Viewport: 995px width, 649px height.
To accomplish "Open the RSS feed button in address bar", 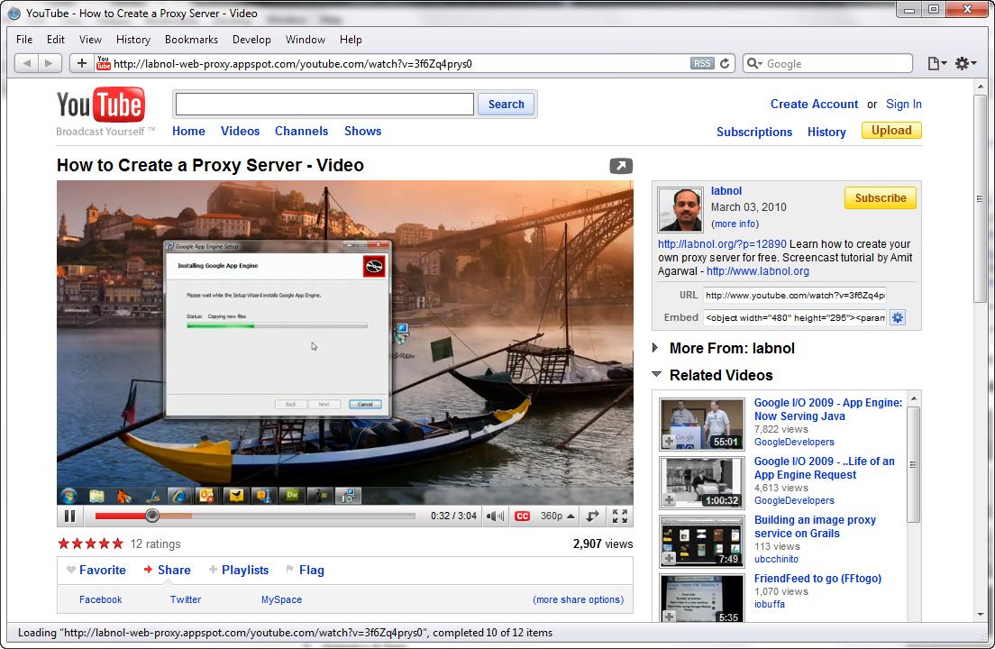I will (x=702, y=63).
